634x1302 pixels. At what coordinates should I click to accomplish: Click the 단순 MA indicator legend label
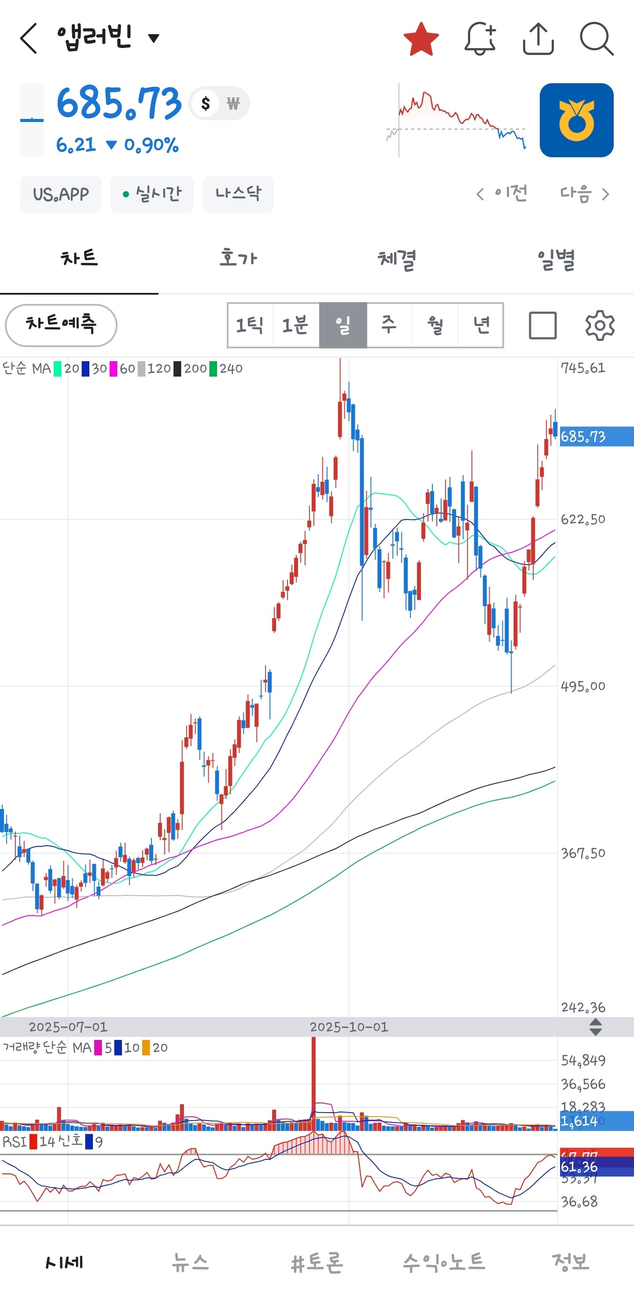26,369
